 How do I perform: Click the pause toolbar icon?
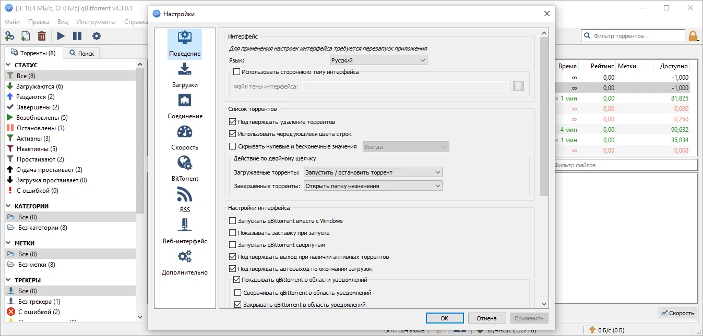(77, 36)
